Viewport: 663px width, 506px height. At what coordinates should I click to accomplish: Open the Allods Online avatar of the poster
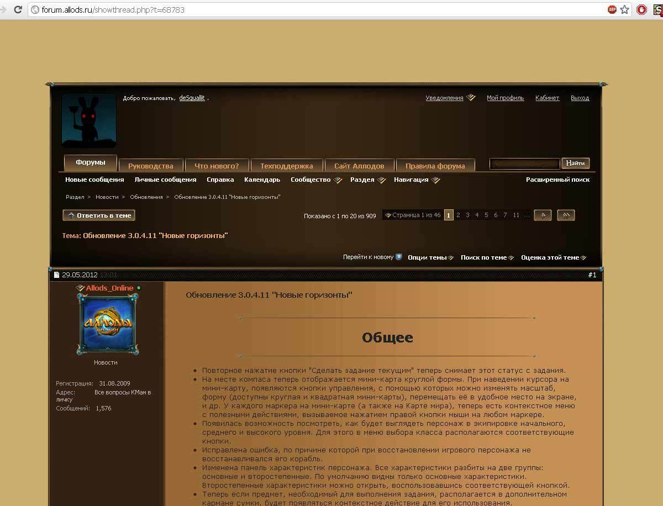tap(108, 324)
